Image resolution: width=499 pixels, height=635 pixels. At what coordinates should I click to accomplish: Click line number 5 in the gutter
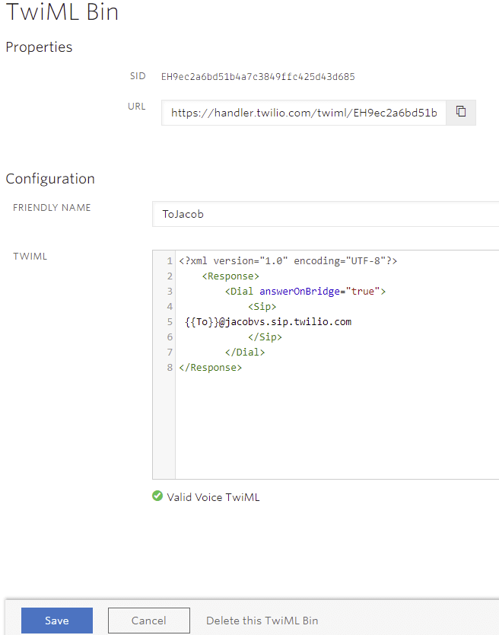coord(170,322)
